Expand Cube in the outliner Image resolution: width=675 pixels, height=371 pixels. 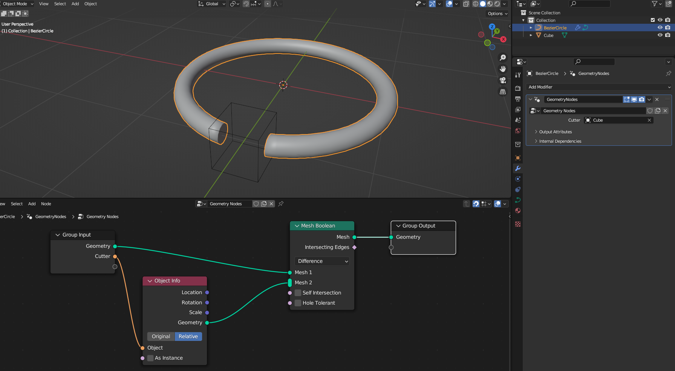click(x=531, y=35)
